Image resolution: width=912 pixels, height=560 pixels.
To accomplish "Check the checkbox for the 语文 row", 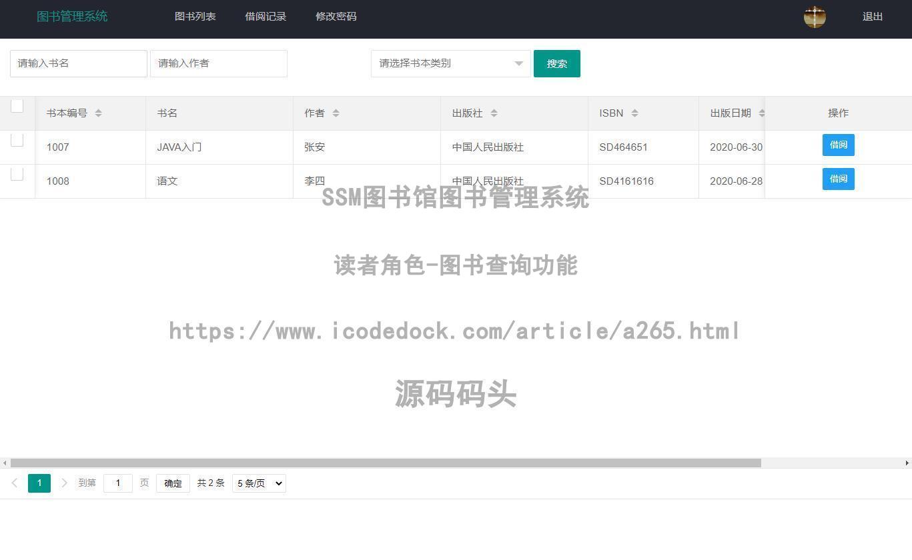I will click(x=17, y=174).
